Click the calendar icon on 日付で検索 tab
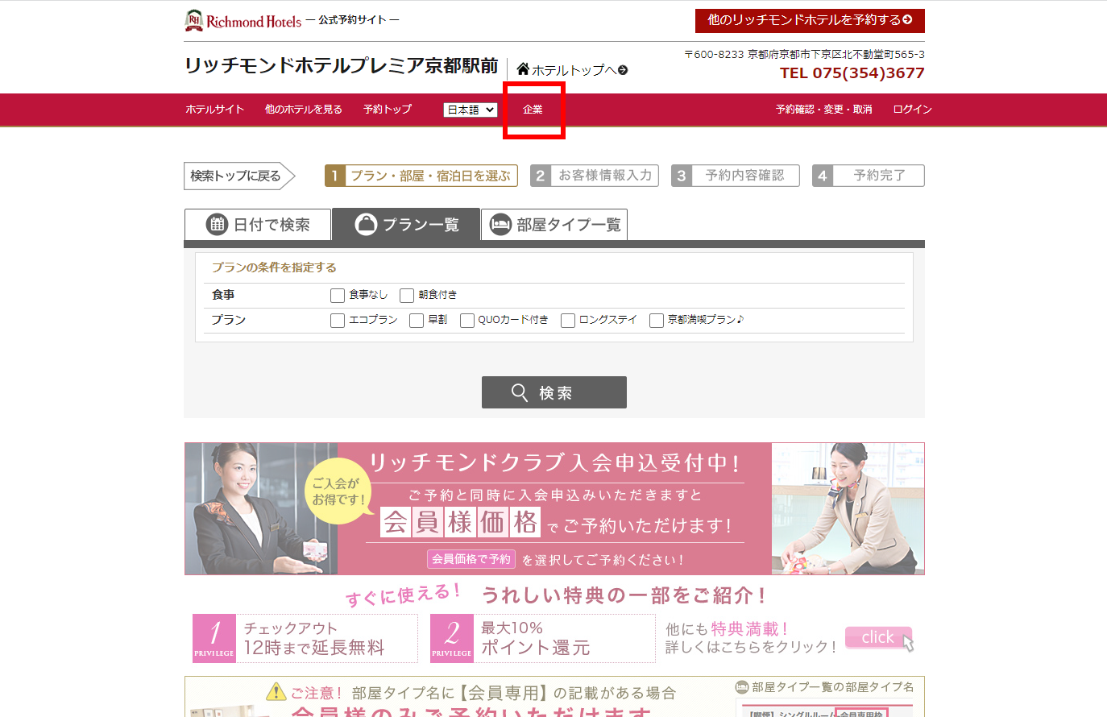The height and width of the screenshot is (717, 1107). click(x=217, y=224)
